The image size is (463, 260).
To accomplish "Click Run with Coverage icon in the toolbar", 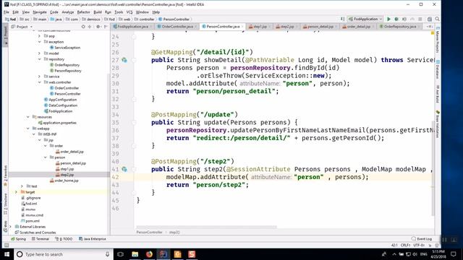I will [404, 19].
